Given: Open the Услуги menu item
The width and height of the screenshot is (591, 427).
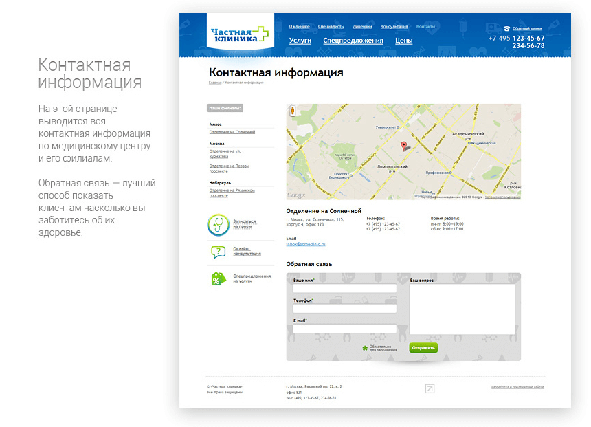Looking at the screenshot, I should 300,41.
